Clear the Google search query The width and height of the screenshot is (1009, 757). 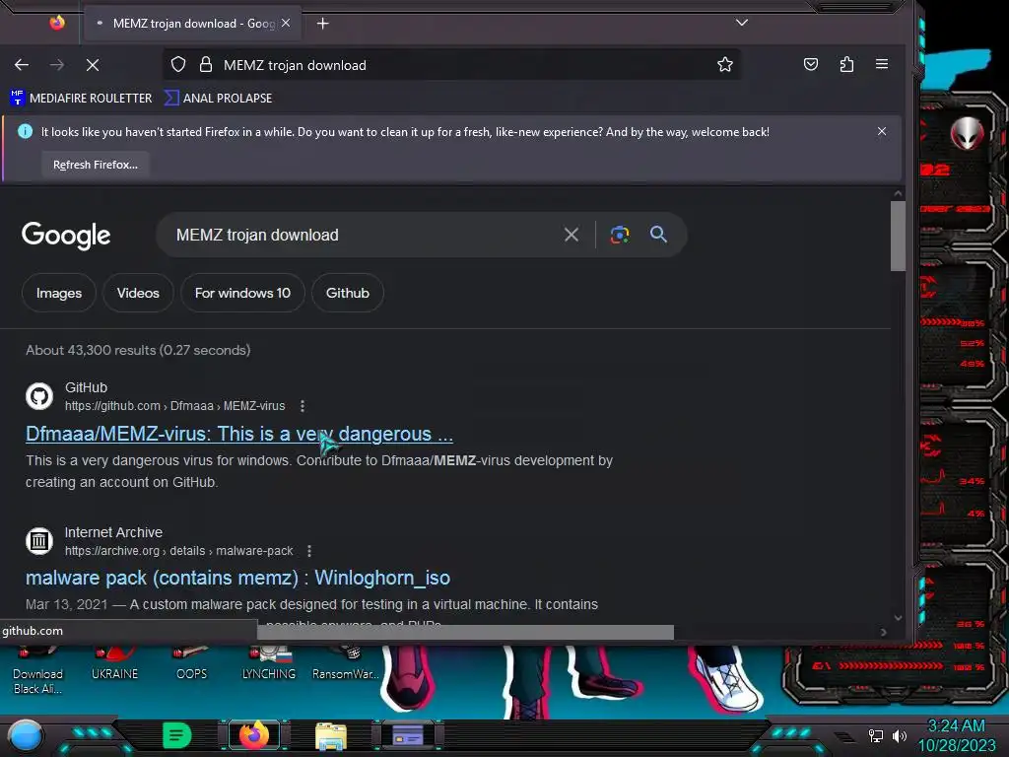click(572, 235)
